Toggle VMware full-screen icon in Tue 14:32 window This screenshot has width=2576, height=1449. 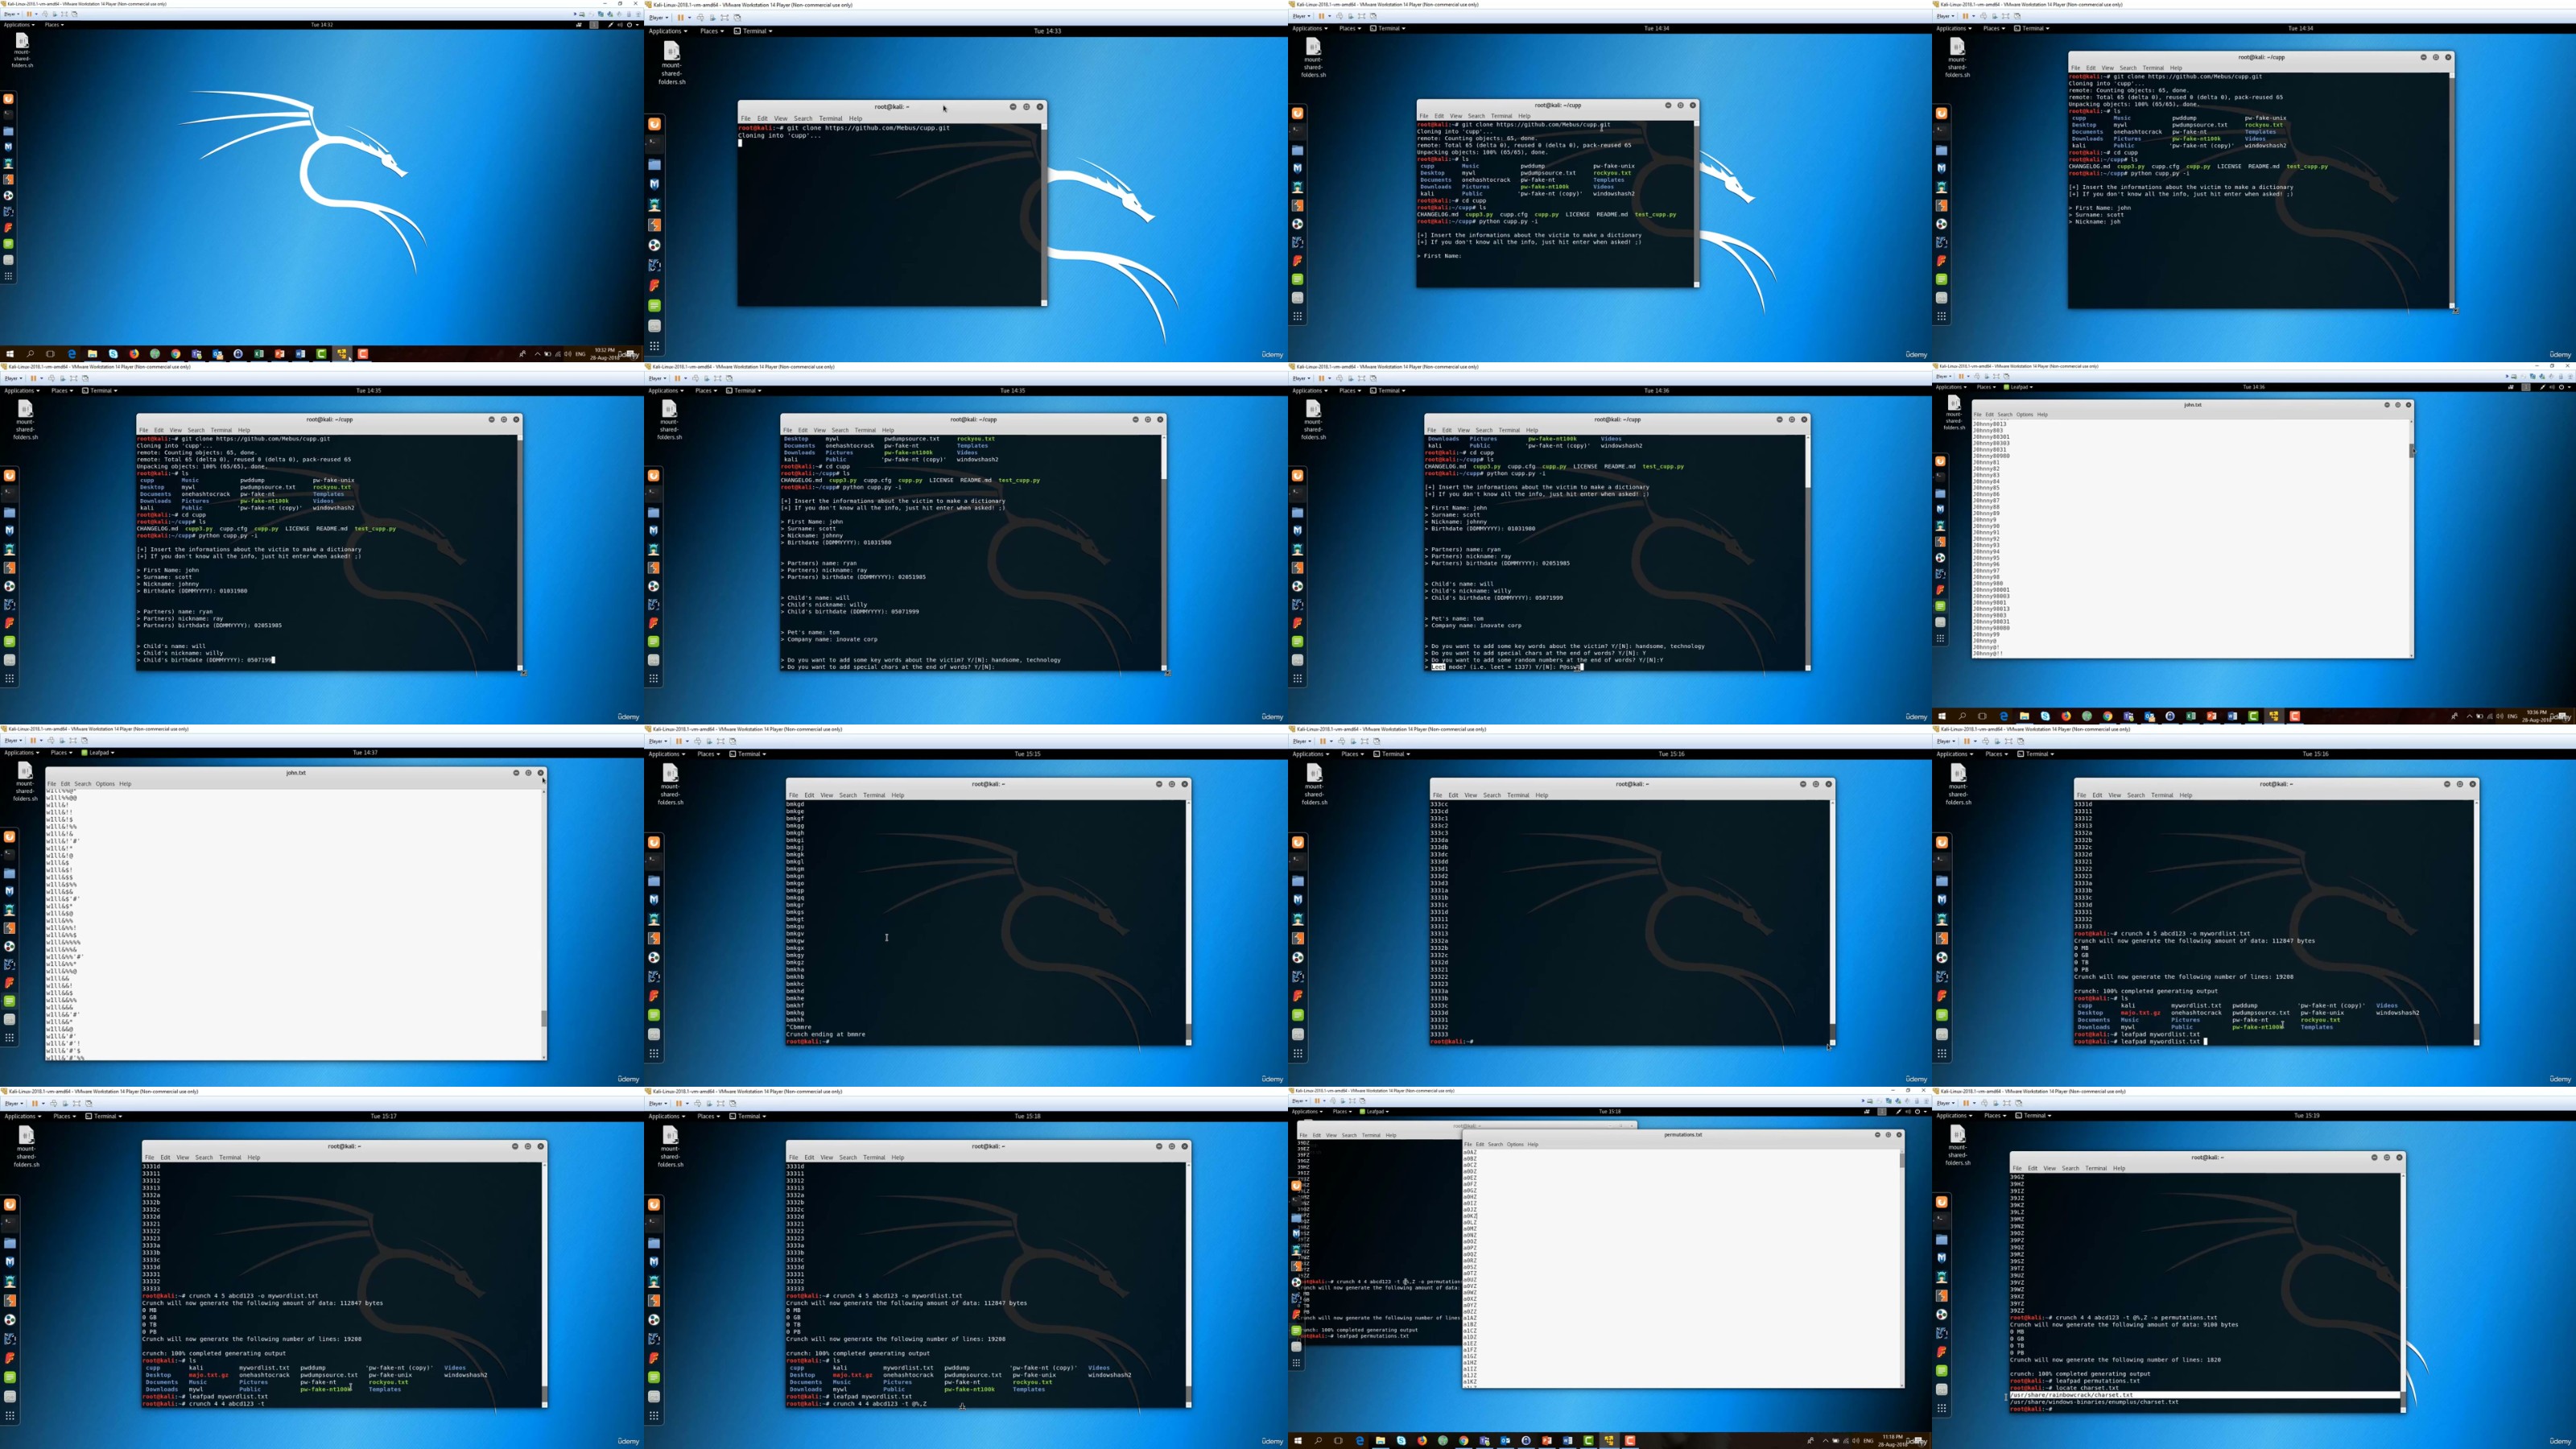pyautogui.click(x=64, y=15)
